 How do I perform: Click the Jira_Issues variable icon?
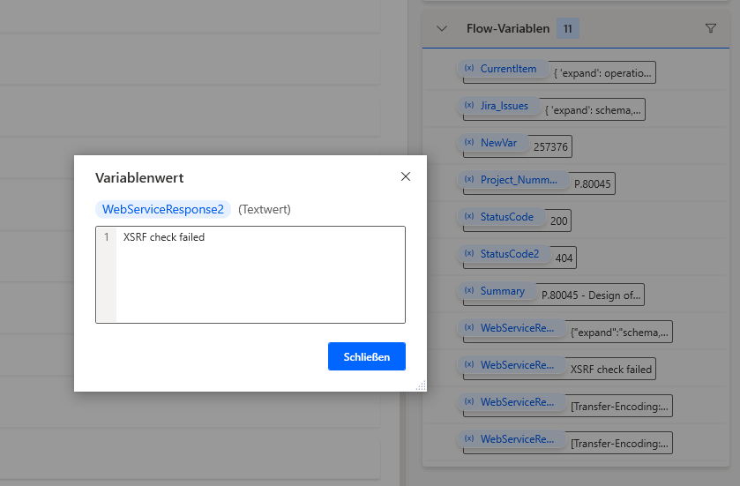point(469,105)
